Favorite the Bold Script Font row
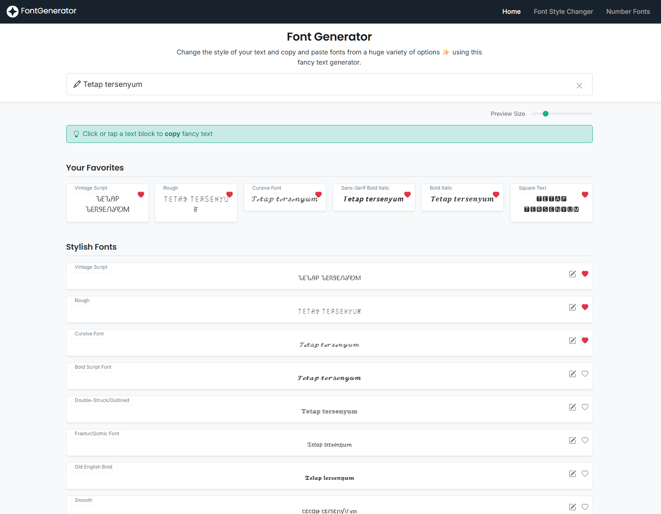The height and width of the screenshot is (514, 661). (585, 374)
